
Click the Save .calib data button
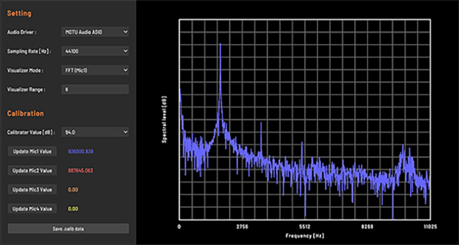point(68,228)
